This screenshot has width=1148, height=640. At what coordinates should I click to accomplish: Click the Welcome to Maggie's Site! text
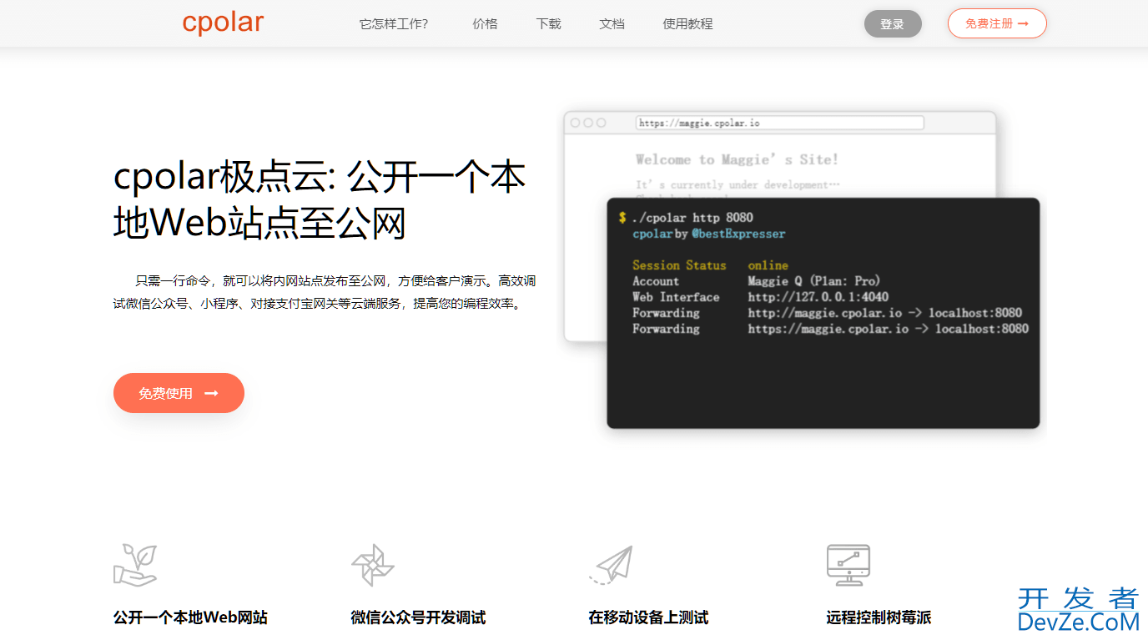[737, 159]
